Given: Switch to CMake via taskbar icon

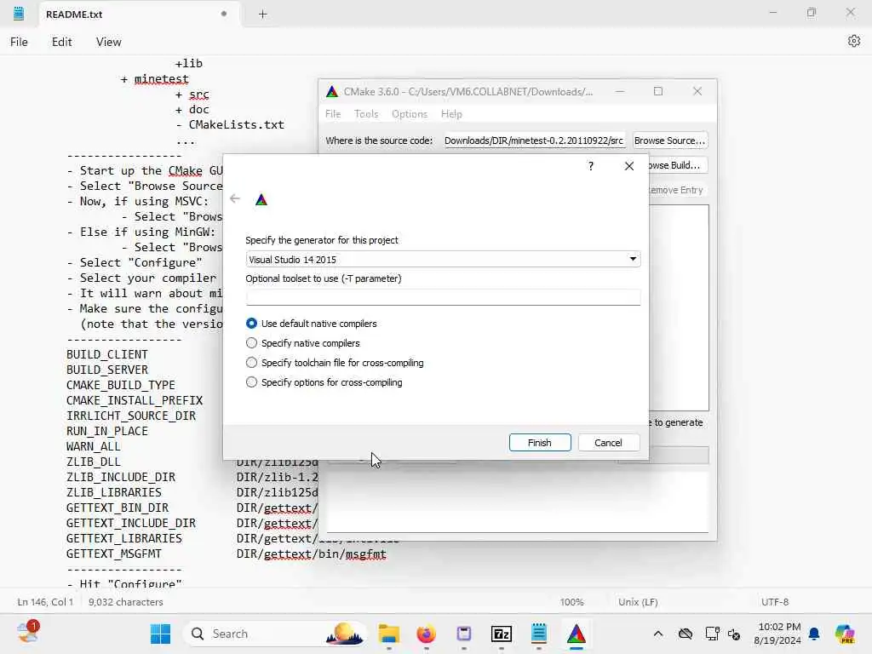Looking at the screenshot, I should point(577,634).
